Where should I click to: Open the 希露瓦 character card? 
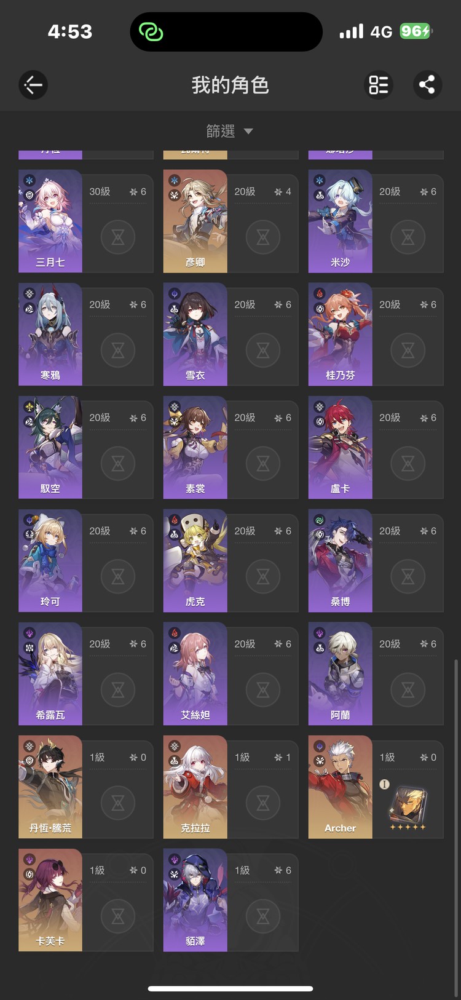[86, 674]
